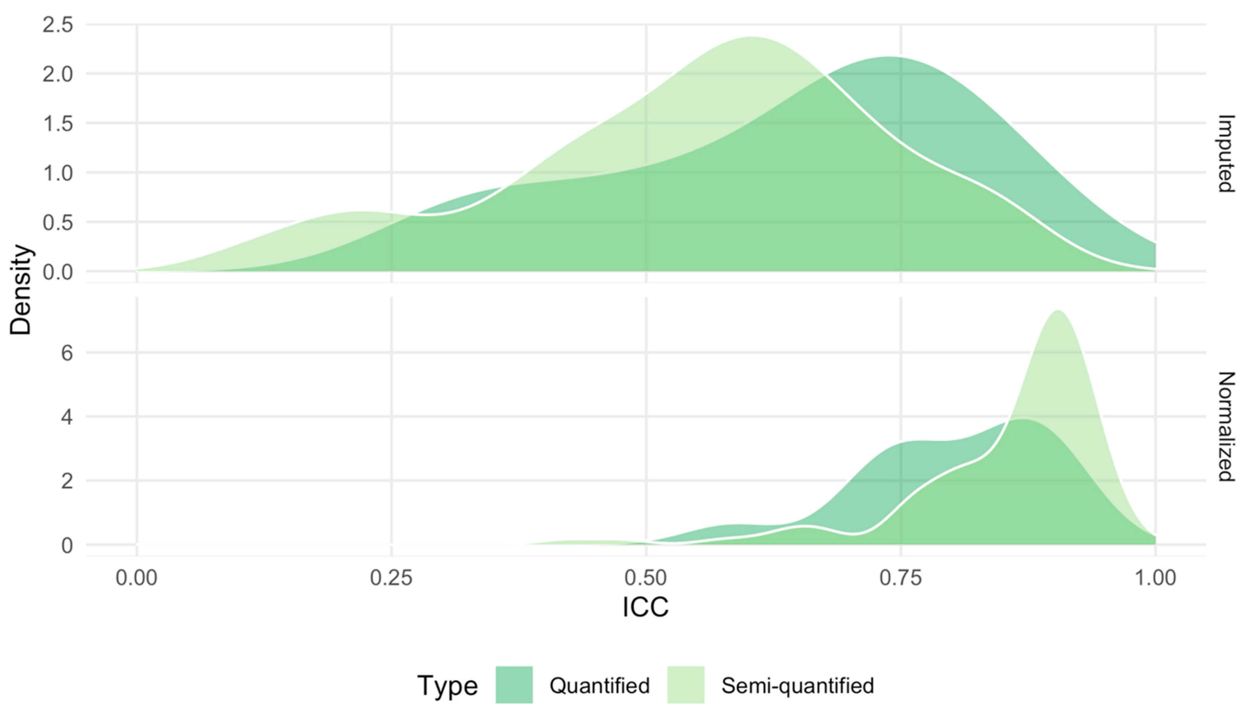Click the "Type" legend title
Viewport: 1244px width, 712px height.
point(447,686)
